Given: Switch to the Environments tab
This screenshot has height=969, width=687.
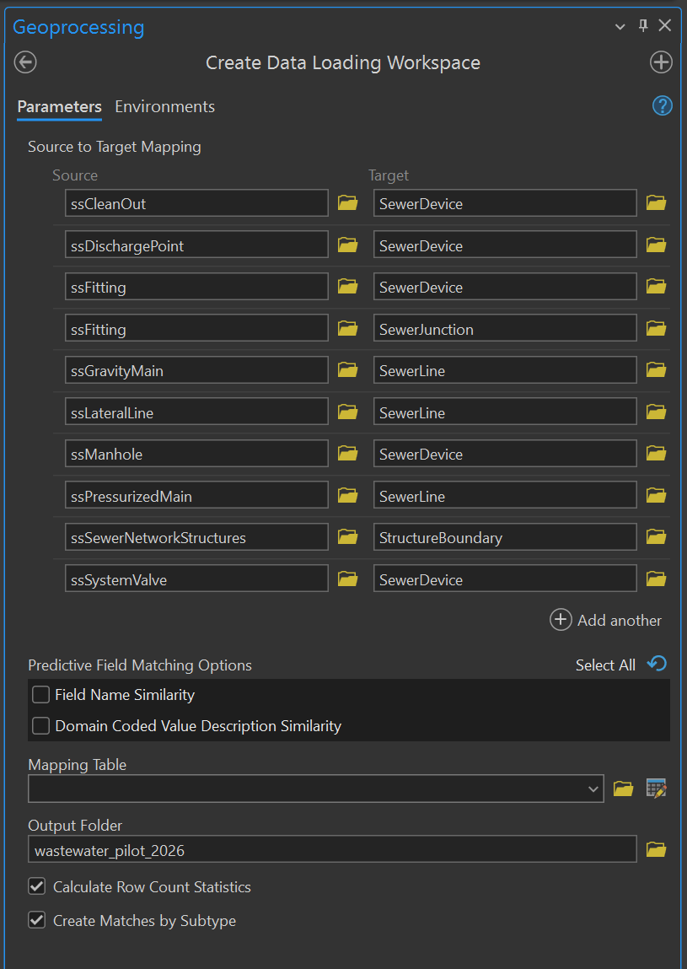Looking at the screenshot, I should (x=164, y=106).
